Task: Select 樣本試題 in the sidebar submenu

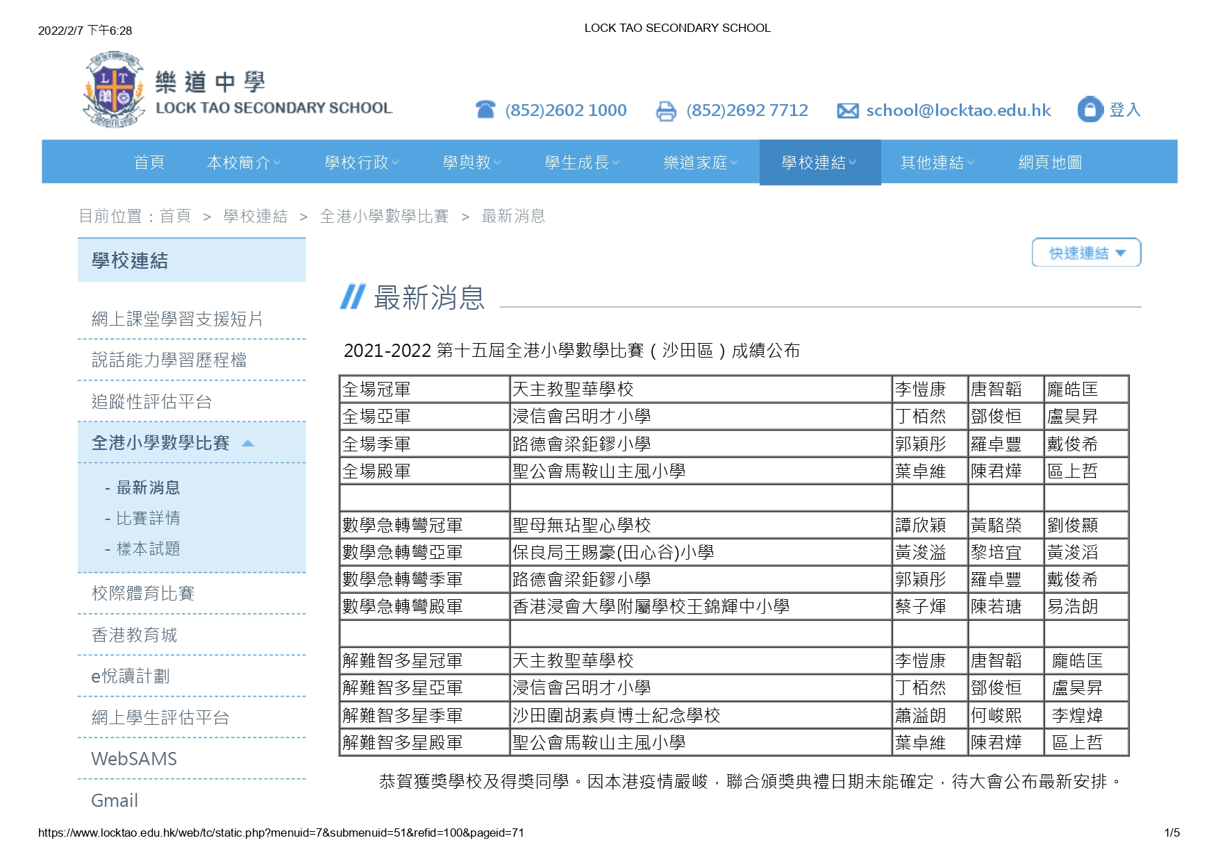Action: [x=148, y=549]
